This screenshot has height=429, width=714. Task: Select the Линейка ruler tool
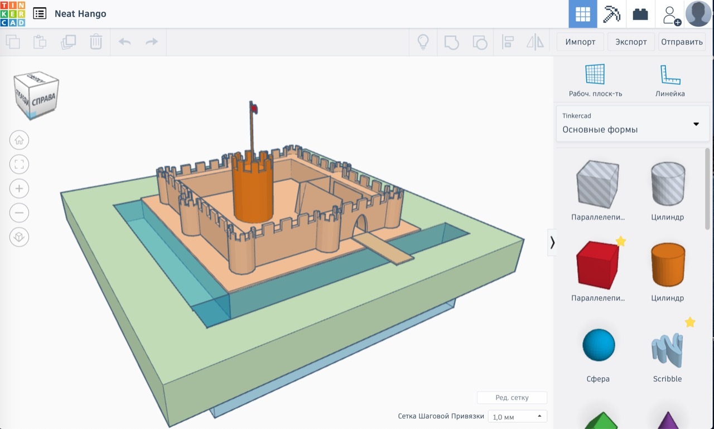[x=670, y=80]
